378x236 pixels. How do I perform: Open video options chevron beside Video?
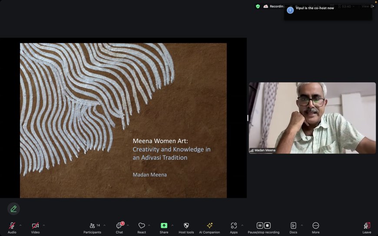tap(43, 226)
